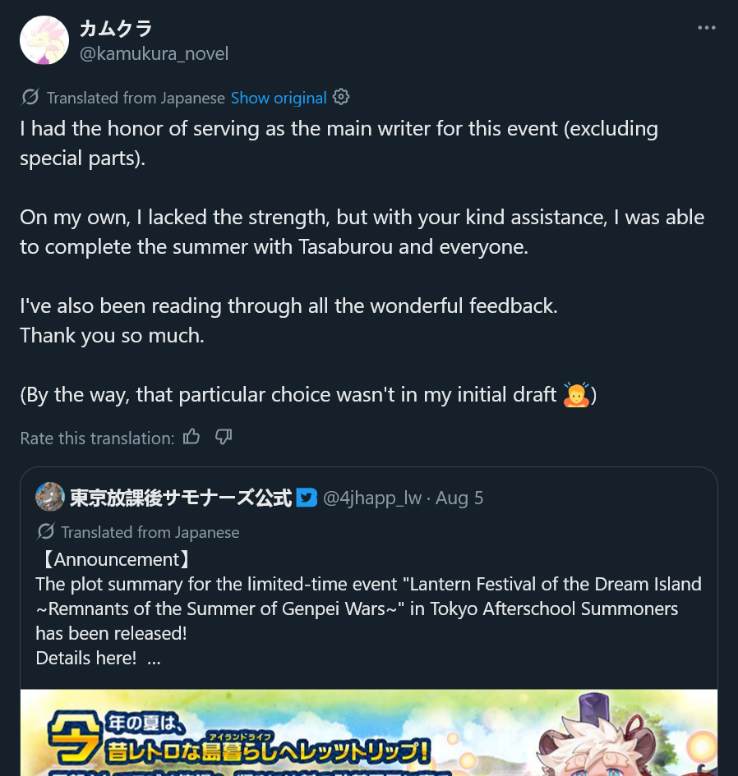This screenshot has height=776, width=738.
Task: Open translation settings gear icon
Action: tap(341, 97)
